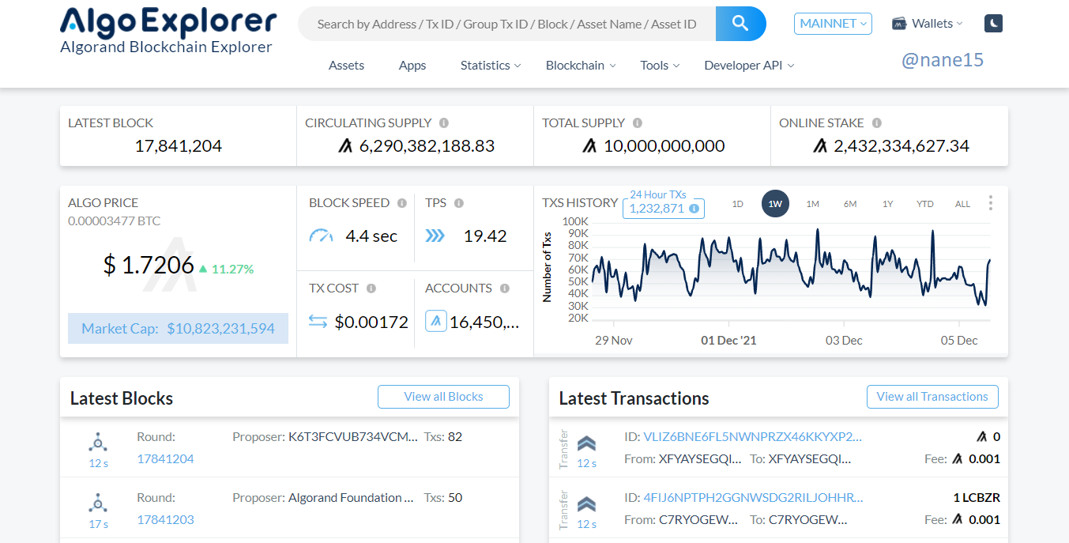Open transaction ID VLIZ6BNE6FL5NWNPRZX46KKYXP2
Screen dimensions: 1069x543
click(753, 436)
